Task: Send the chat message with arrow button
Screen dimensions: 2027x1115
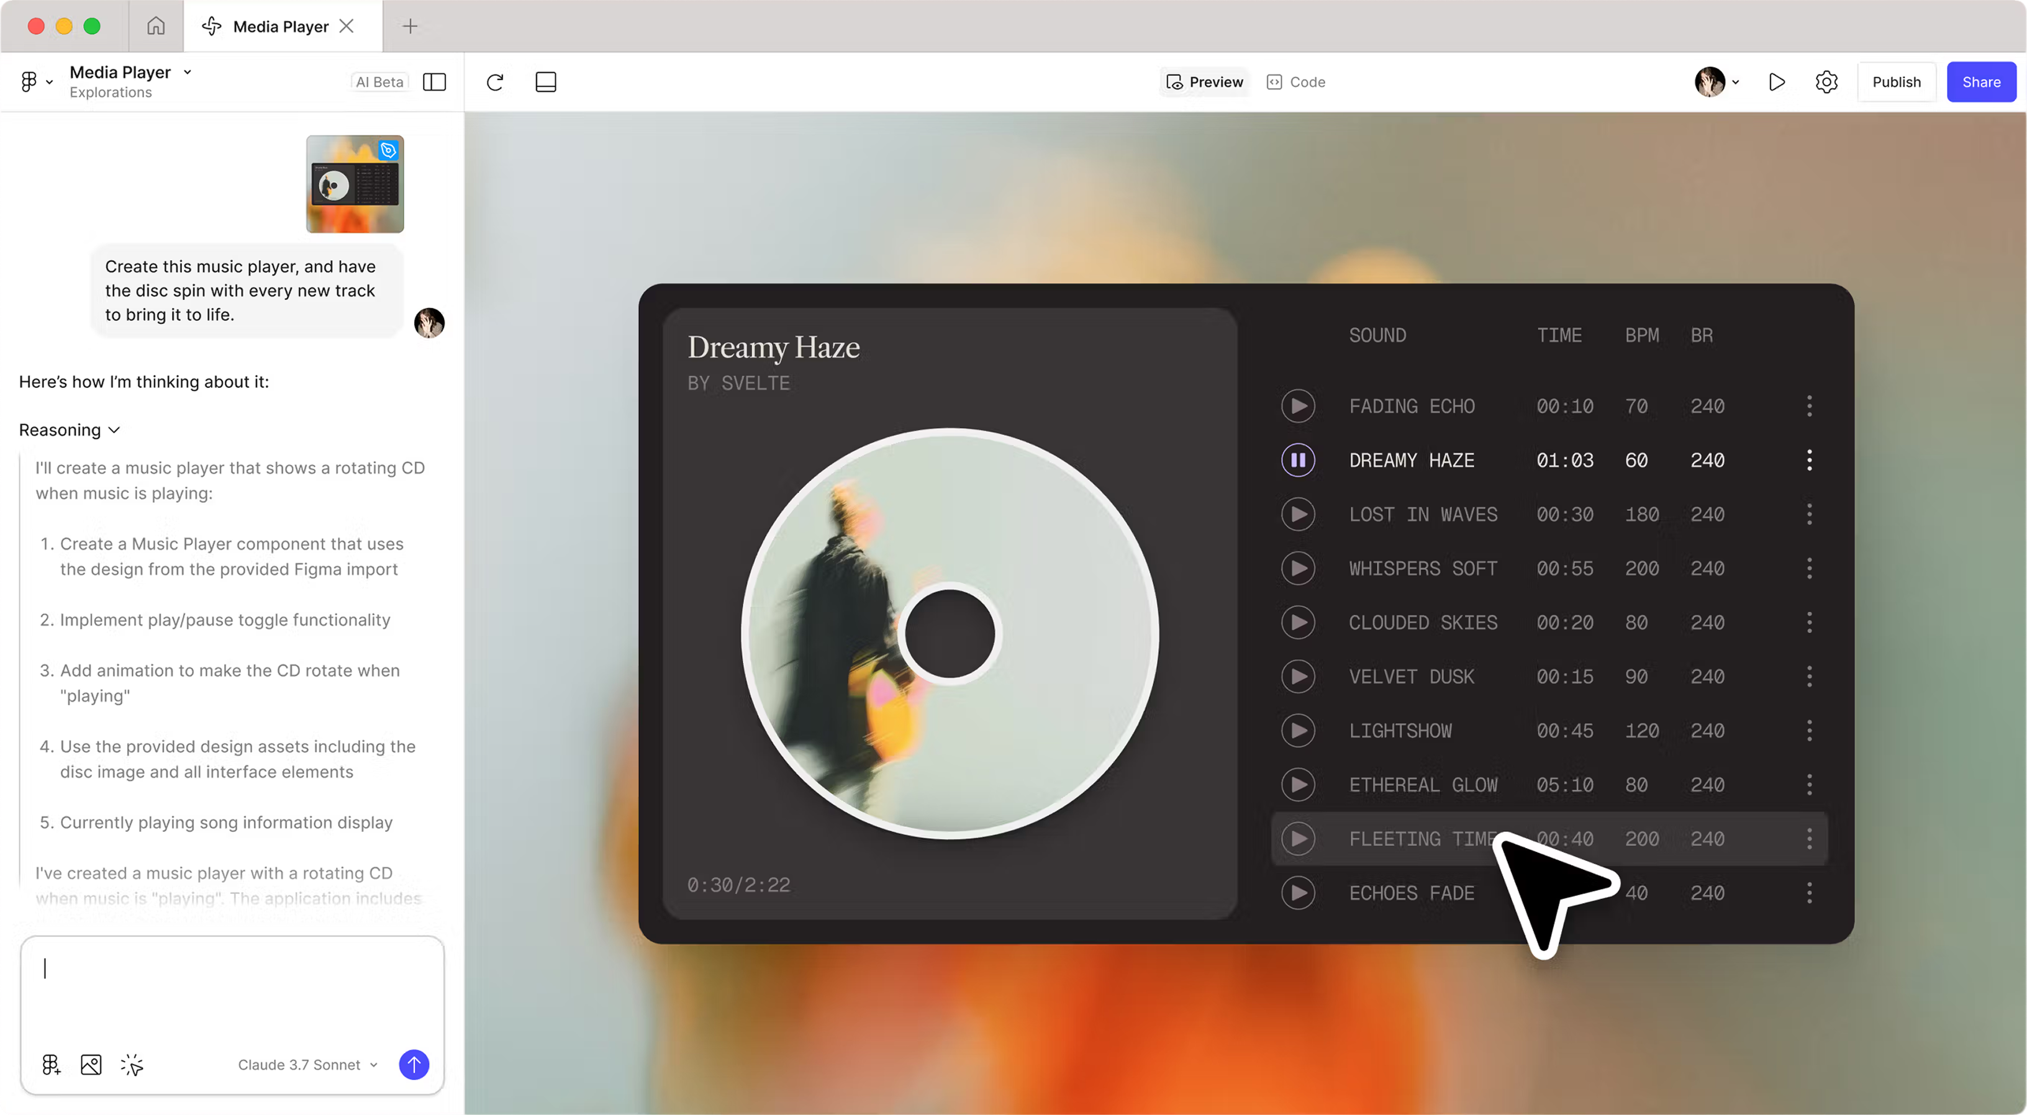Action: pos(414,1065)
